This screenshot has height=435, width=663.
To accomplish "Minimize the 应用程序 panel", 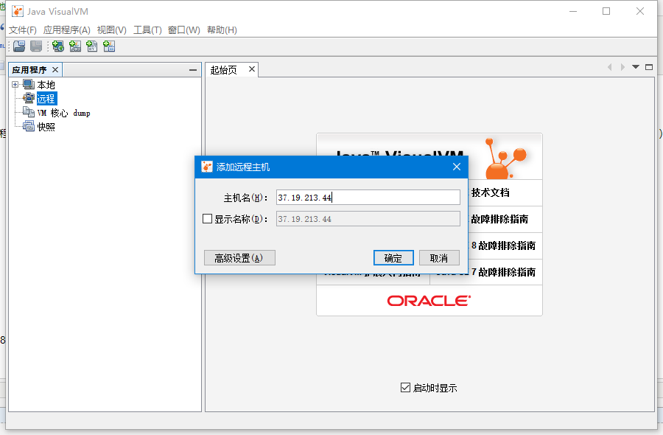I will coord(193,70).
